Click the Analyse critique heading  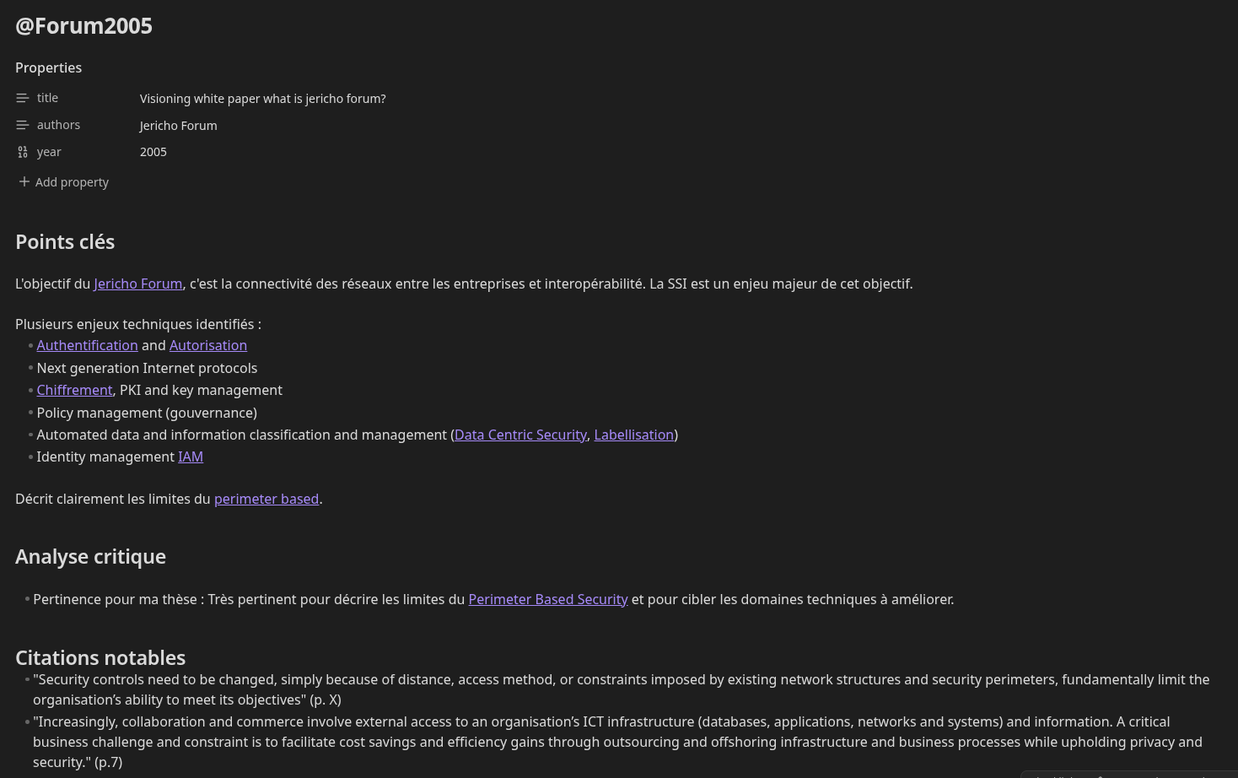coord(90,557)
